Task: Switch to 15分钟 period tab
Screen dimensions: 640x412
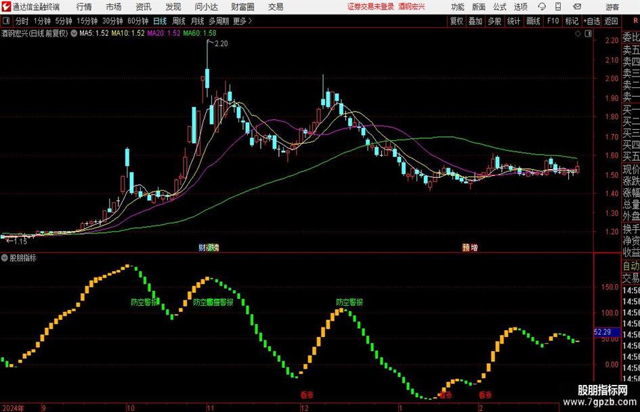Action: point(87,21)
